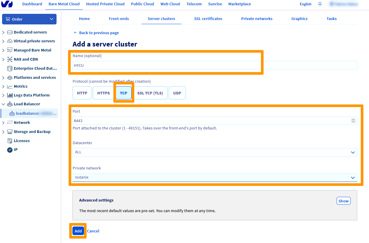Increment the Port value using the stepper

click(353, 119)
